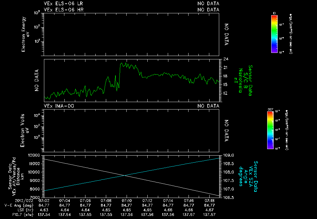Click the 109.0 SZA tick label
317x219 pixels.
pyautogui.click(x=228, y=155)
